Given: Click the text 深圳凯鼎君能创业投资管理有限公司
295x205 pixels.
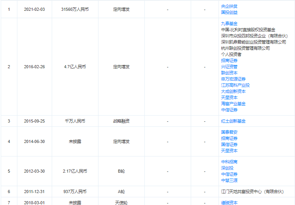Looking at the screenshot, I should [254, 42].
